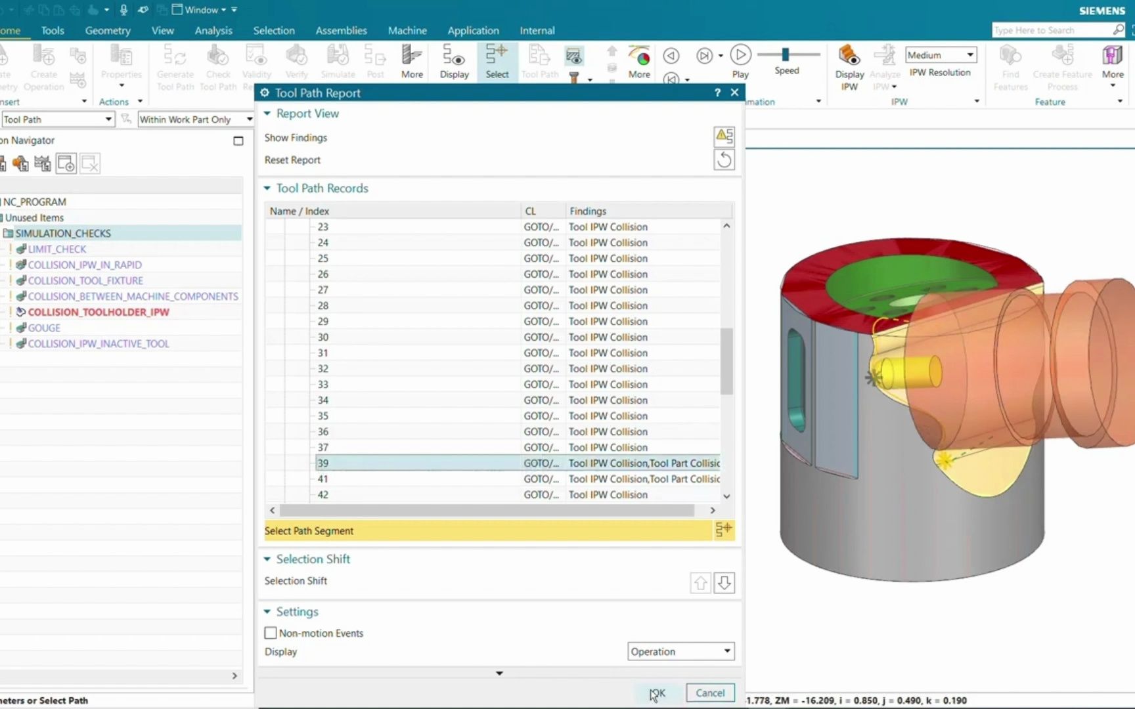Collapse the Selection Shift section
This screenshot has width=1135, height=709.
click(x=267, y=559)
